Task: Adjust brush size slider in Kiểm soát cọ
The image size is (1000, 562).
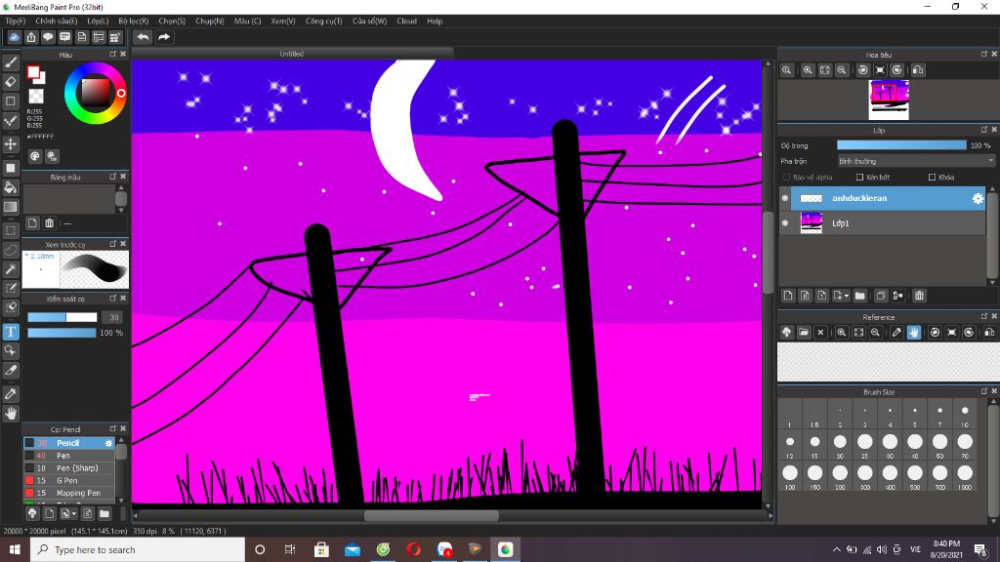Action: click(62, 317)
